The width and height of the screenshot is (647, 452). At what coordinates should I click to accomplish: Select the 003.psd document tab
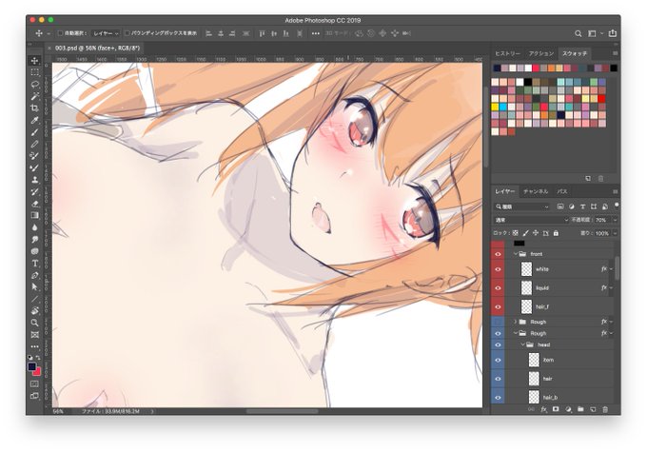97,49
